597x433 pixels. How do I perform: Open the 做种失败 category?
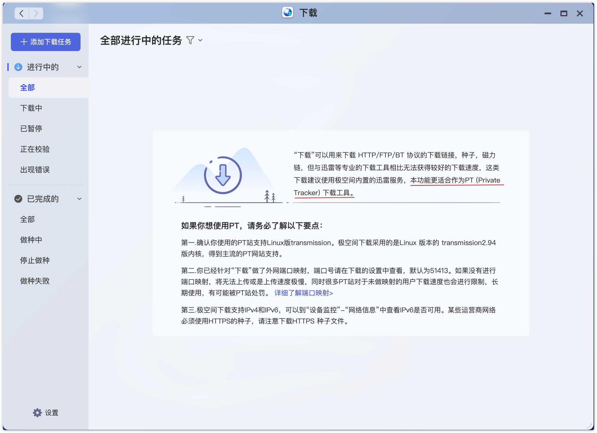[35, 281]
